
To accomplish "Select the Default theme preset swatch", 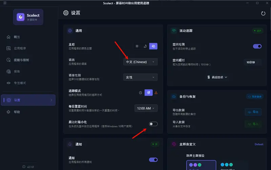I will tap(201, 165).
